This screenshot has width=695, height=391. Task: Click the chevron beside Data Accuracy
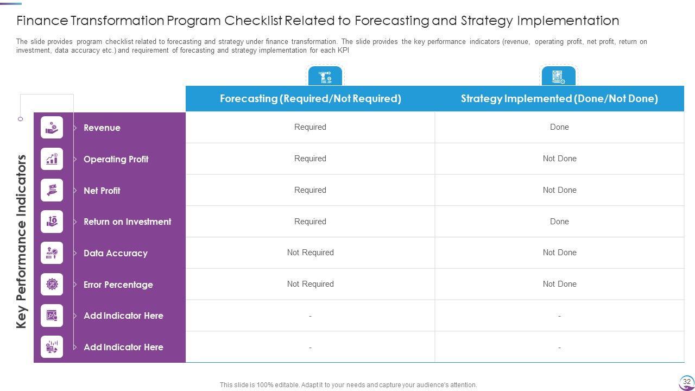click(x=75, y=253)
